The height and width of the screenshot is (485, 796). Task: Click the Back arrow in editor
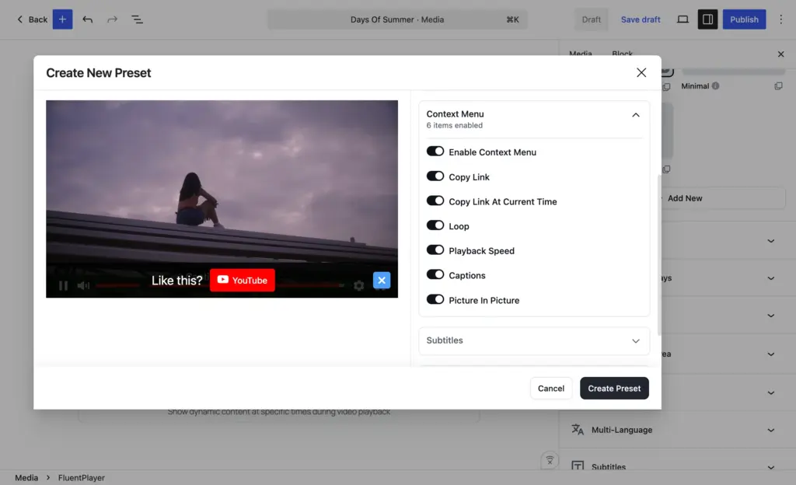tap(19, 19)
